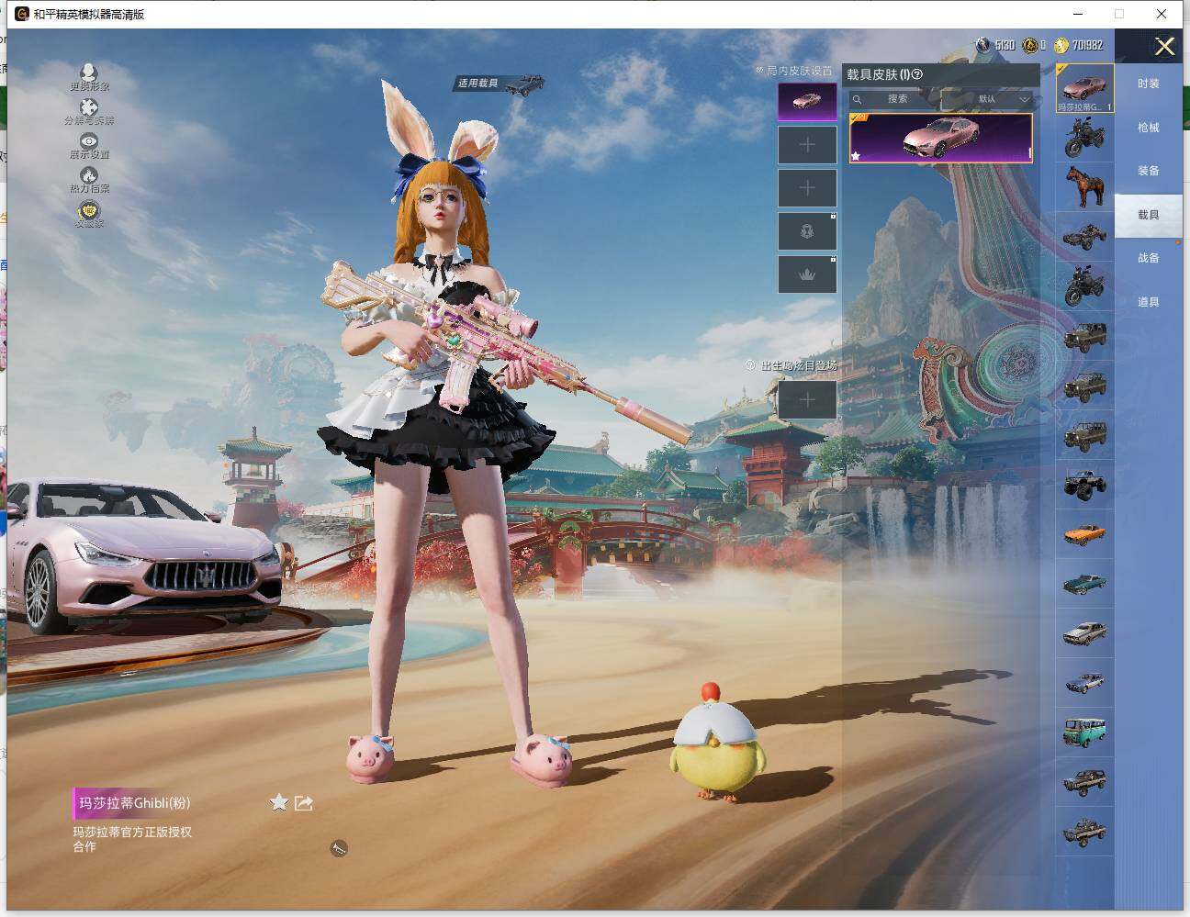Switch to the 枪械 tab
Screen dimensions: 1190x917
pos(1148,128)
